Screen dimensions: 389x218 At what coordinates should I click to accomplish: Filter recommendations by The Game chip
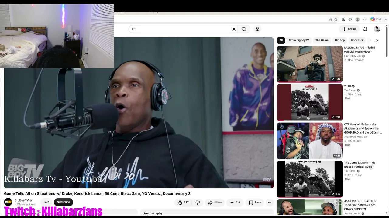pyautogui.click(x=322, y=40)
